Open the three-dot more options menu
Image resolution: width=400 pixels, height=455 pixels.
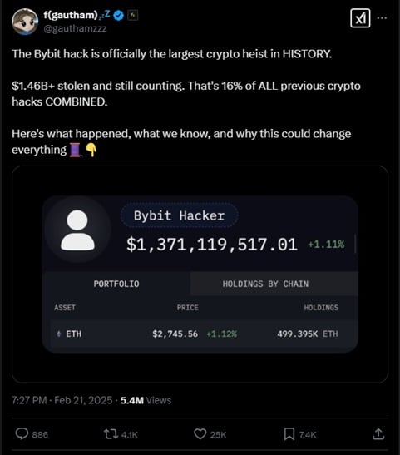pos(382,18)
